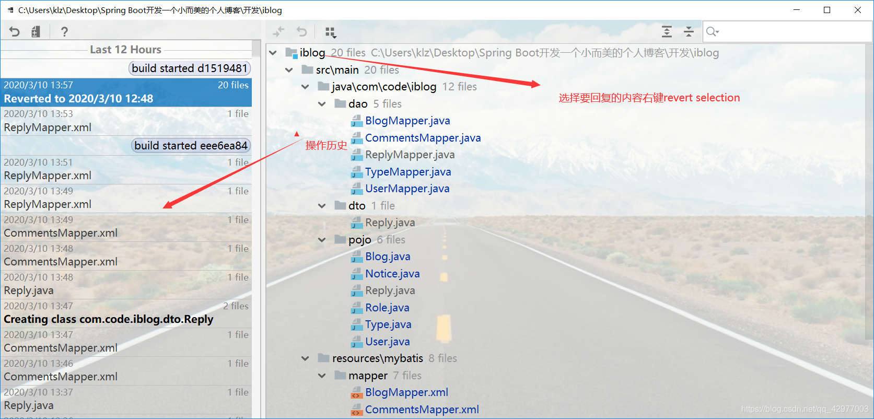Click the 'build started eee6ea84' label

click(x=191, y=146)
